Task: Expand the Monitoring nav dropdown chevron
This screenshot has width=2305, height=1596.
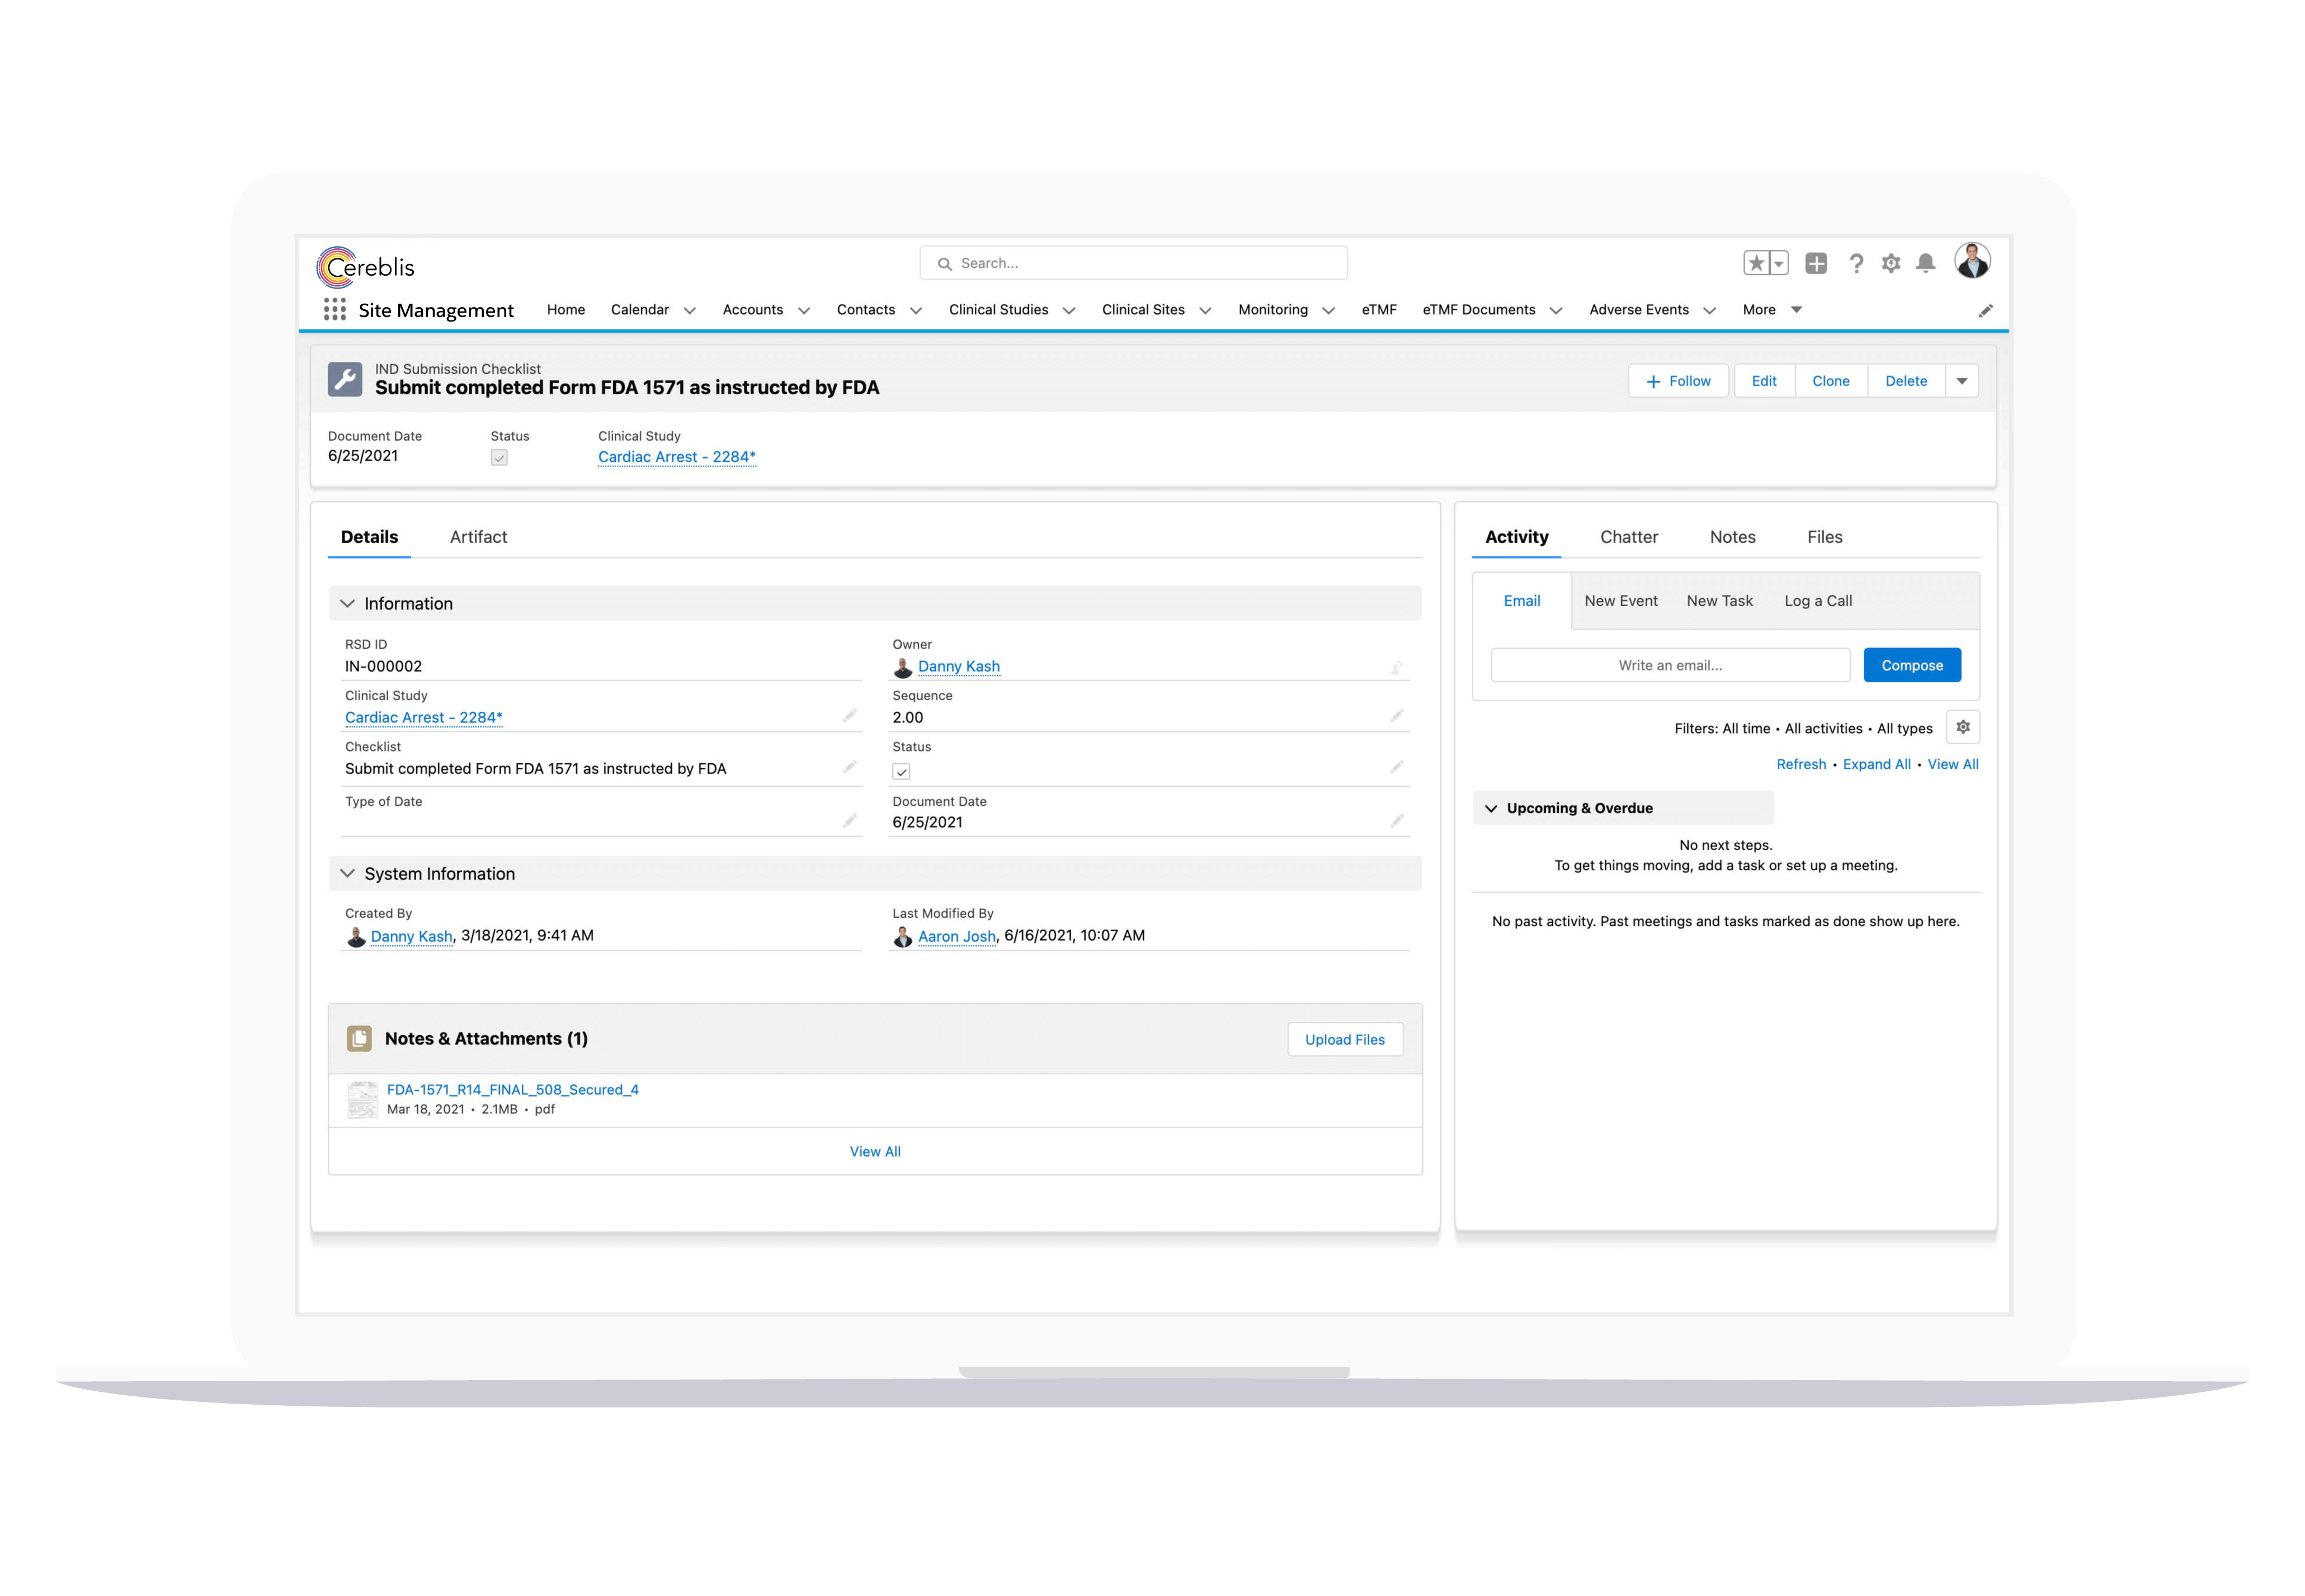Action: tap(1328, 311)
